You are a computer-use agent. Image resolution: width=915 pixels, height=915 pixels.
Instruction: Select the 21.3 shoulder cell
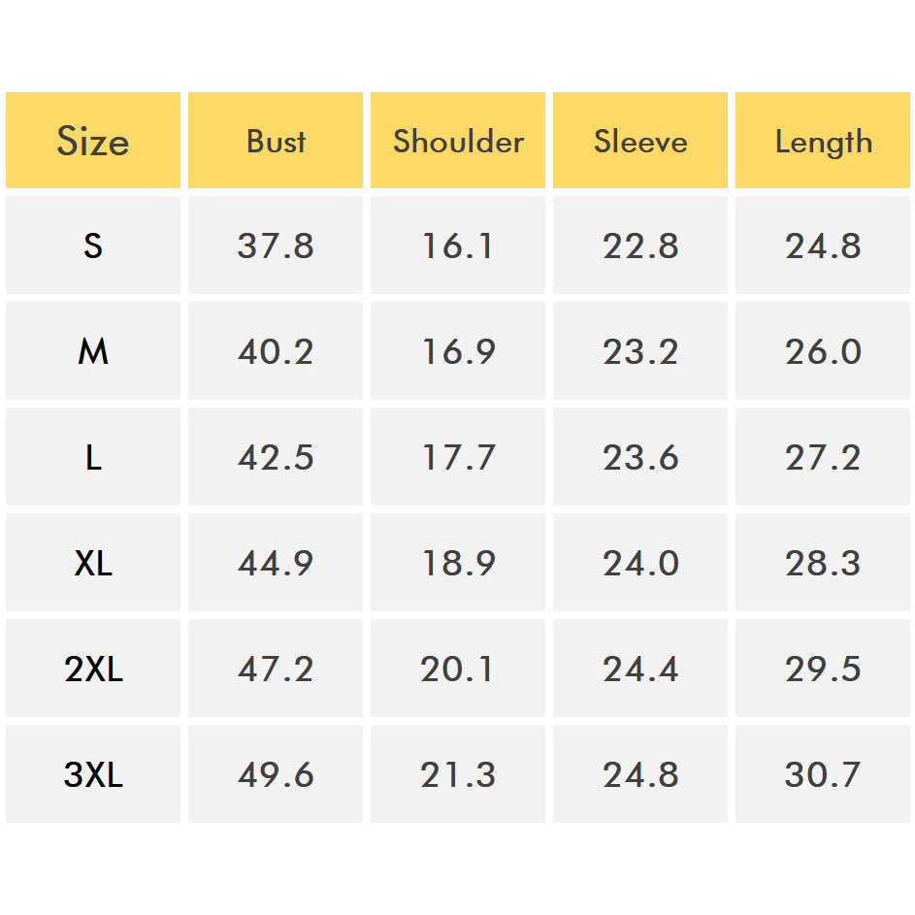pyautogui.click(x=458, y=774)
